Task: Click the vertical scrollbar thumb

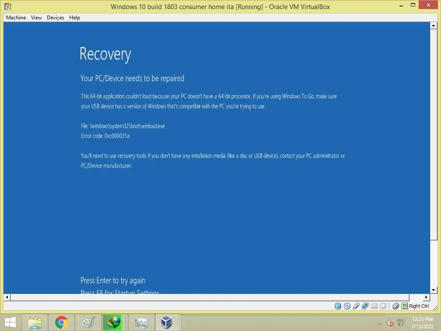Action: tap(433, 134)
